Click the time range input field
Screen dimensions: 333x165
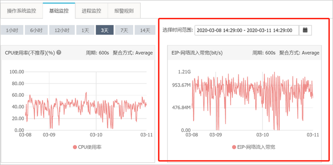(247, 30)
